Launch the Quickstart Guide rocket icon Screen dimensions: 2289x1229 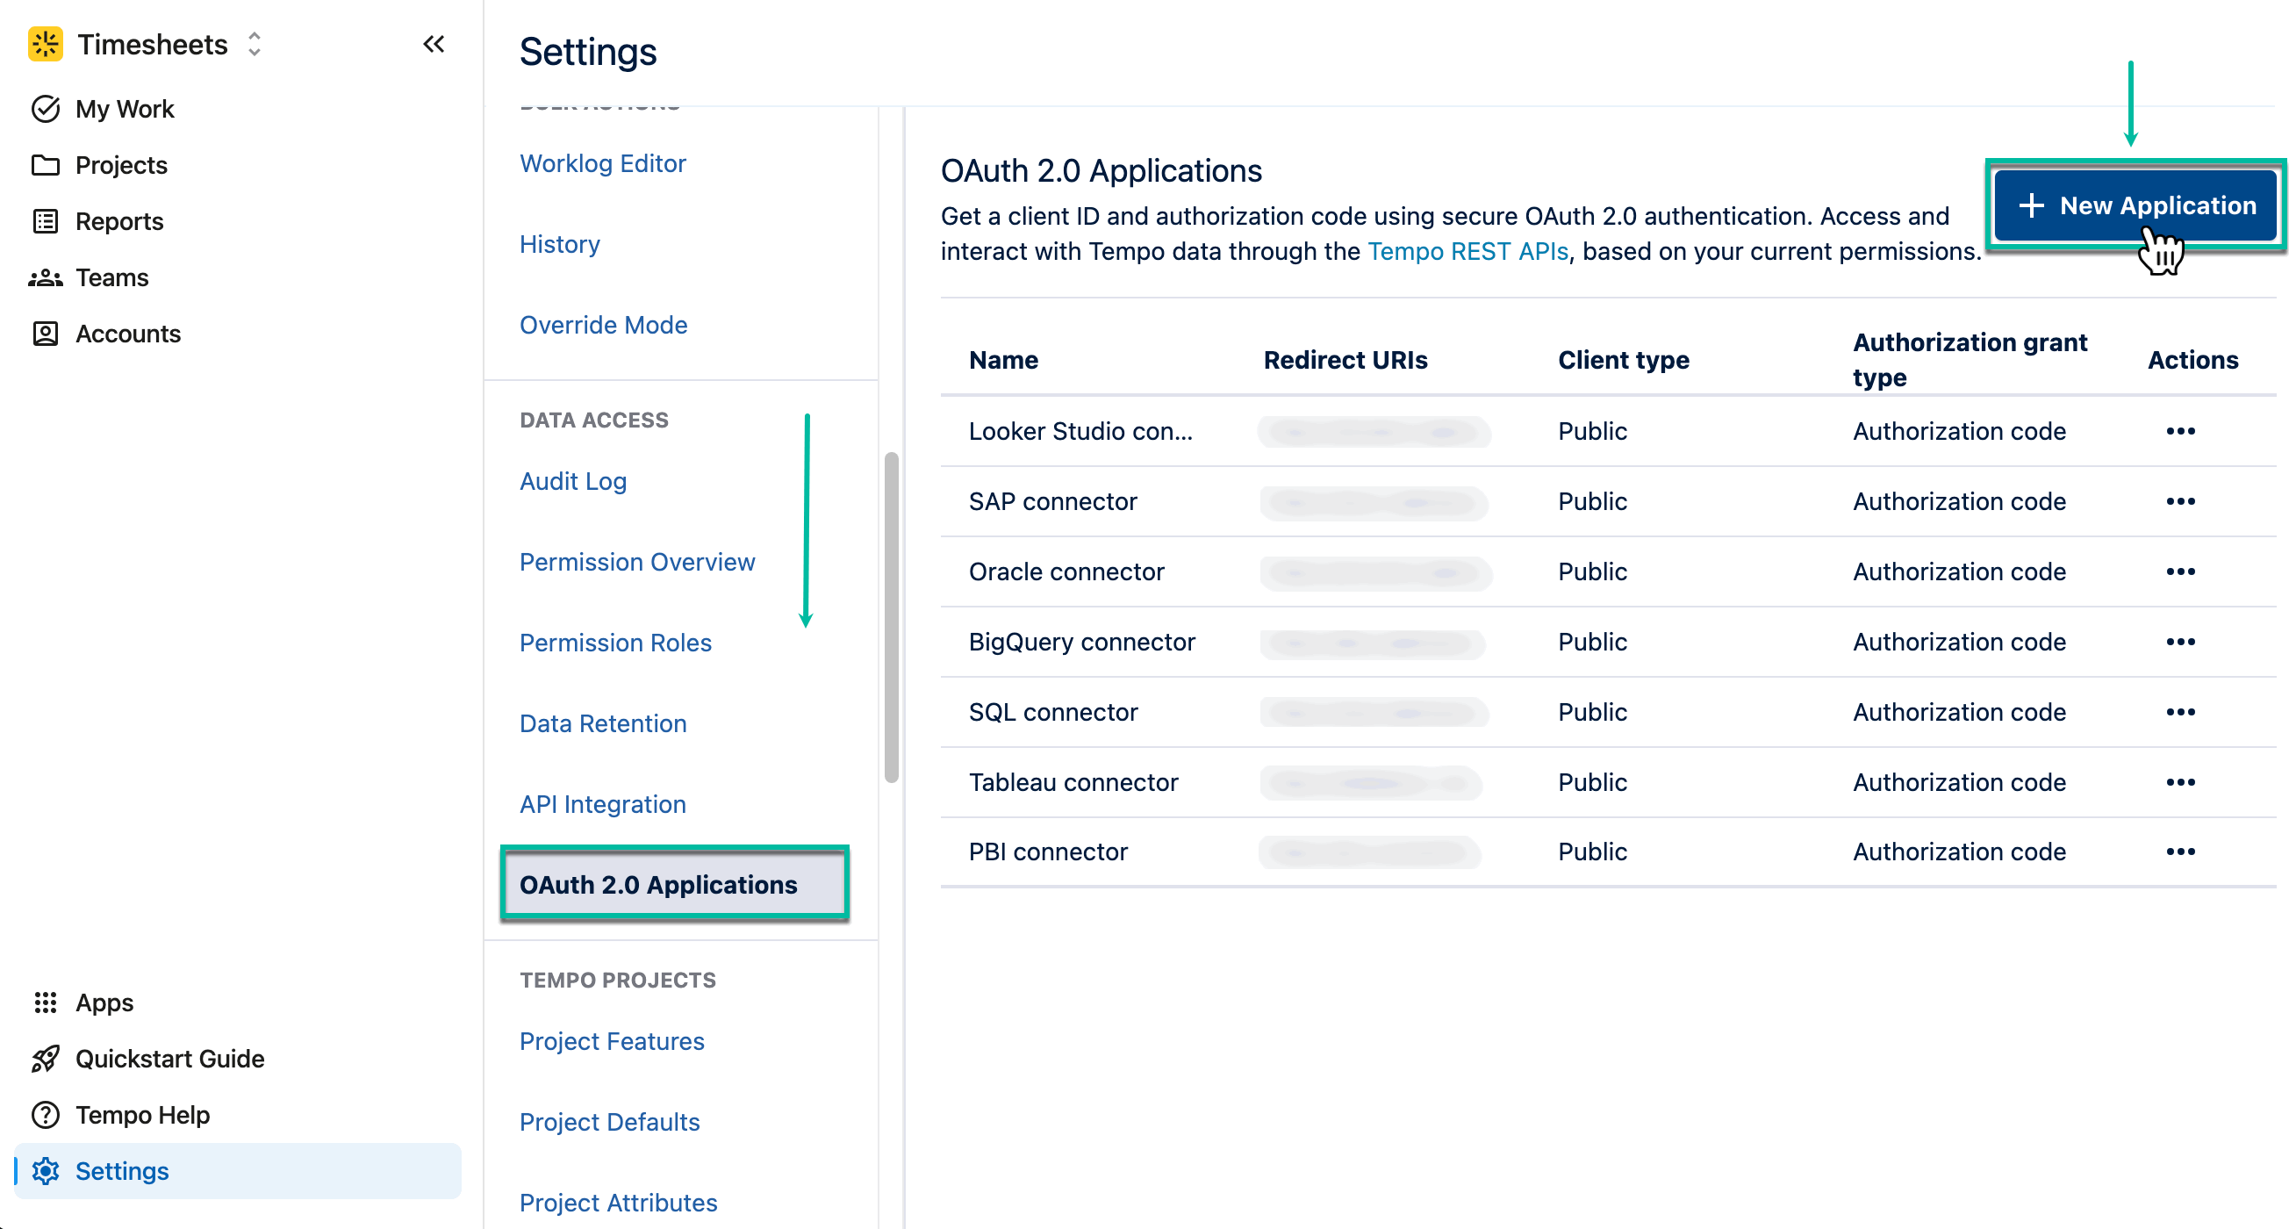(x=46, y=1059)
